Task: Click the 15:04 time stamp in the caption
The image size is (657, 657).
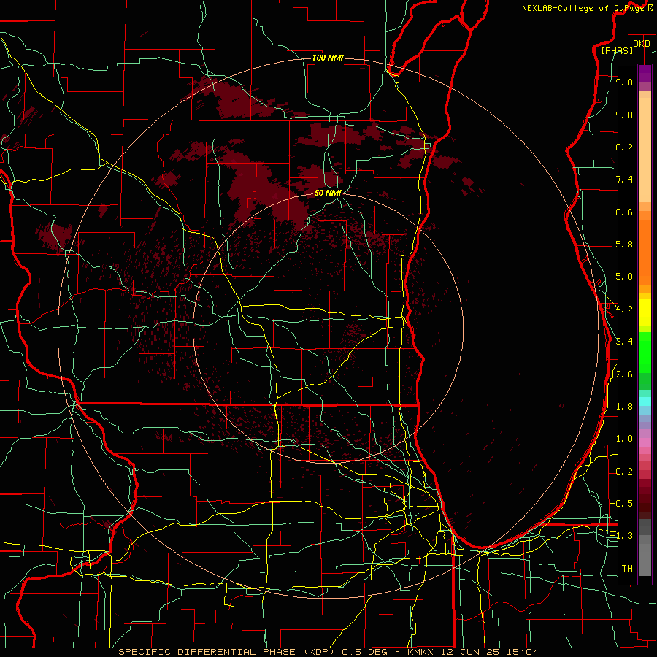Action: point(522,652)
